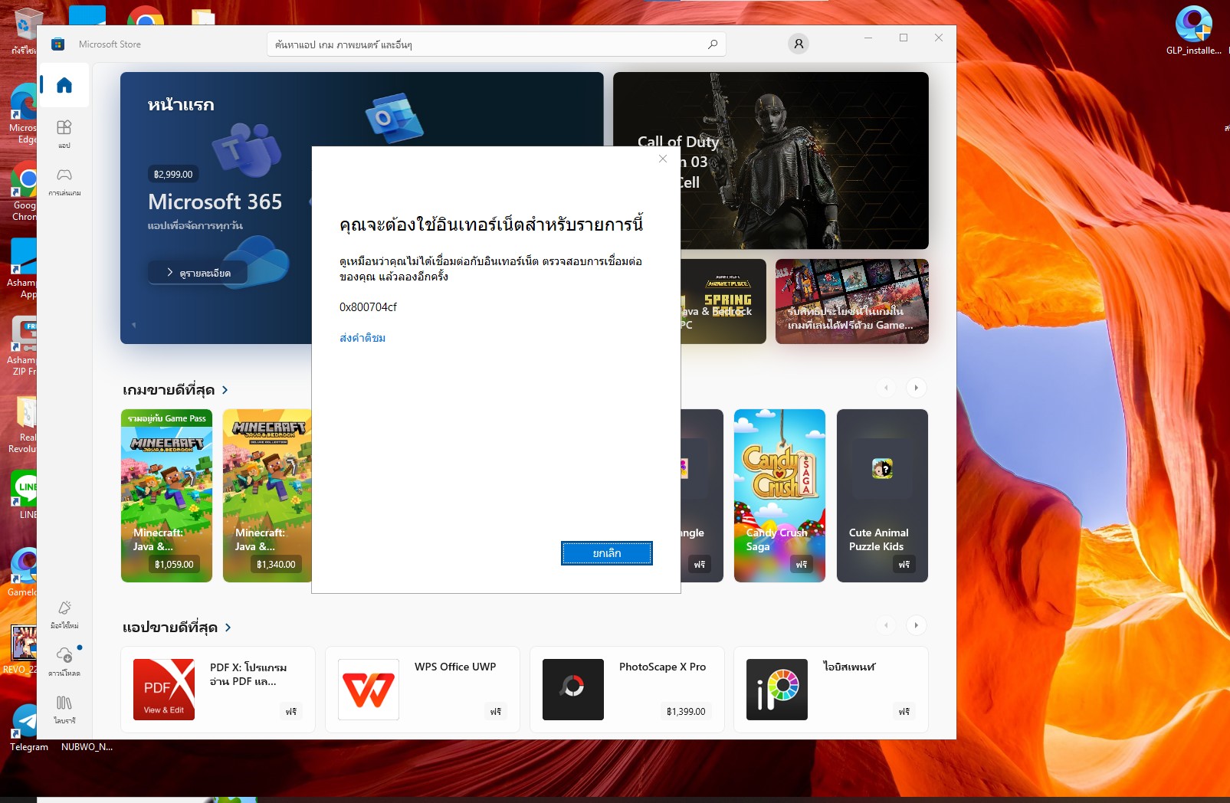The height and width of the screenshot is (803, 1230).
Task: Click the ฿2,999.00 price tag
Action: (x=173, y=175)
